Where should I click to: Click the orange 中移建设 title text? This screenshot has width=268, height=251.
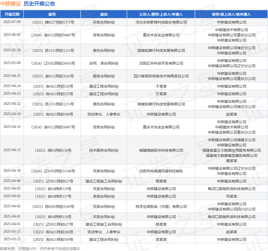click(x=10, y=4)
